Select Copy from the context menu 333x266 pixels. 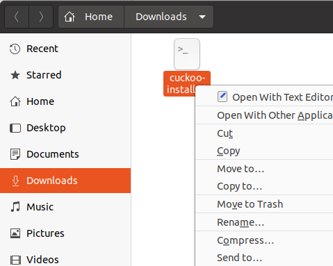point(264,151)
